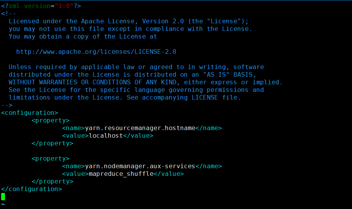
Task: Click the comment closing marker -->
Action: click(6, 105)
